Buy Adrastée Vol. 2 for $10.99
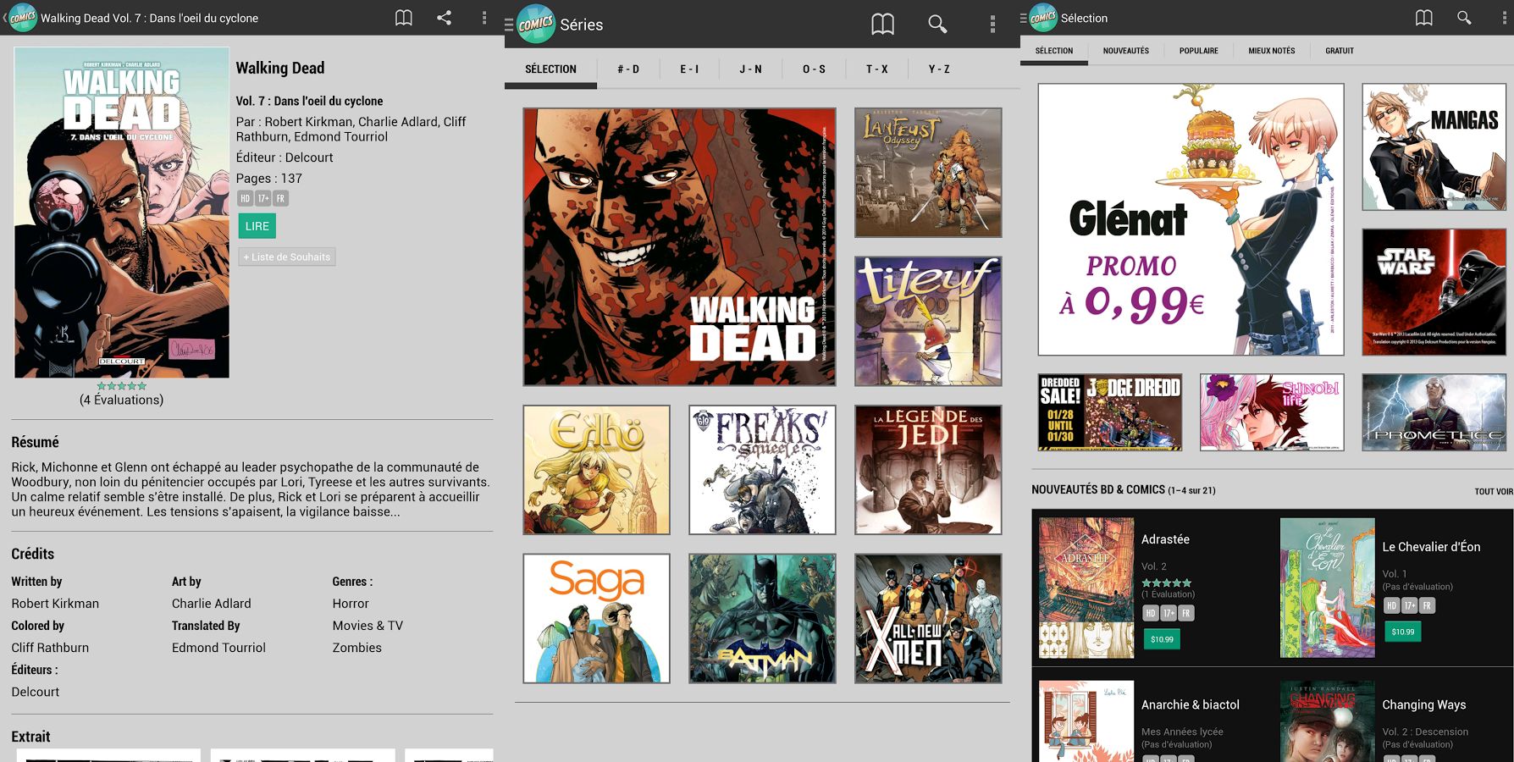Viewport: 1514px width, 762px height. tap(1162, 639)
